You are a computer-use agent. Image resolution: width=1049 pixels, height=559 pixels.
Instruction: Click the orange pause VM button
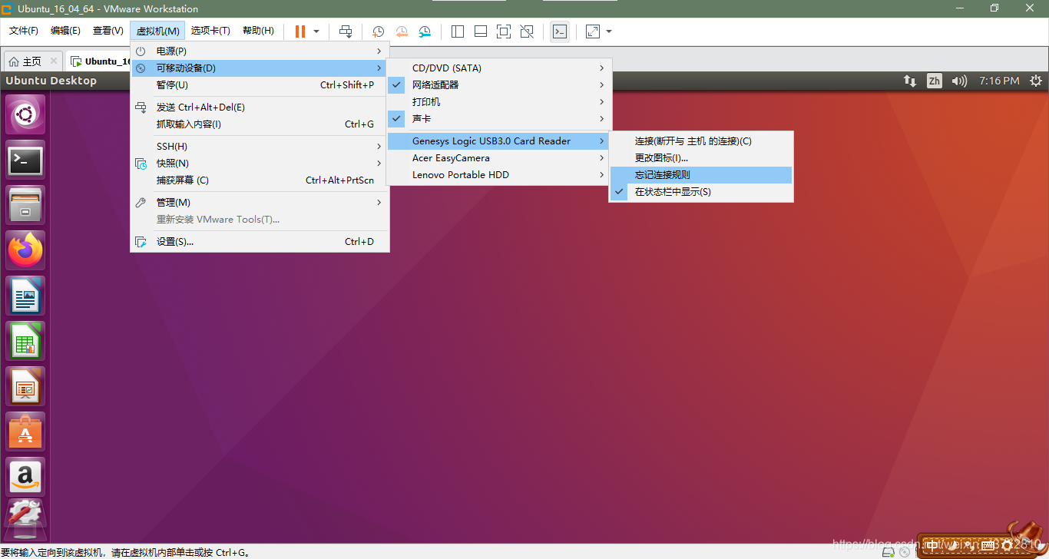coord(299,31)
